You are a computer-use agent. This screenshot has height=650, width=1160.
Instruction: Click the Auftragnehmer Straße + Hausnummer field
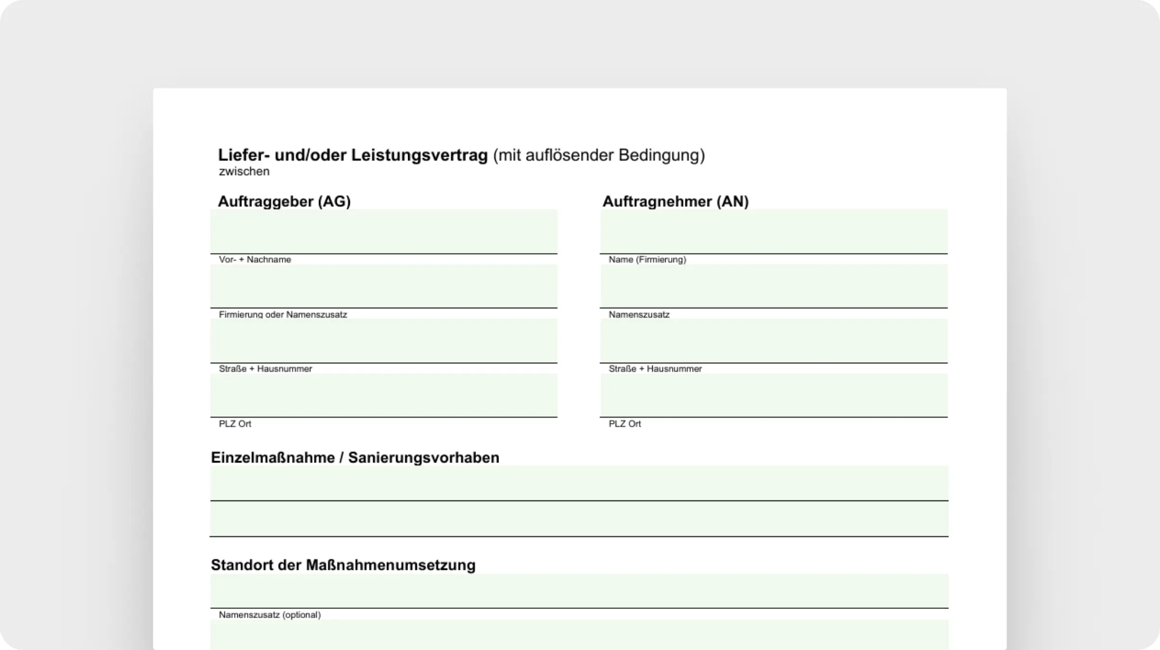[774, 341]
